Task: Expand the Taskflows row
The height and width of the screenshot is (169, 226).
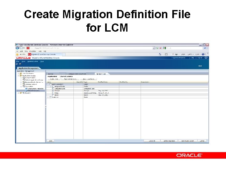Action: (48, 97)
